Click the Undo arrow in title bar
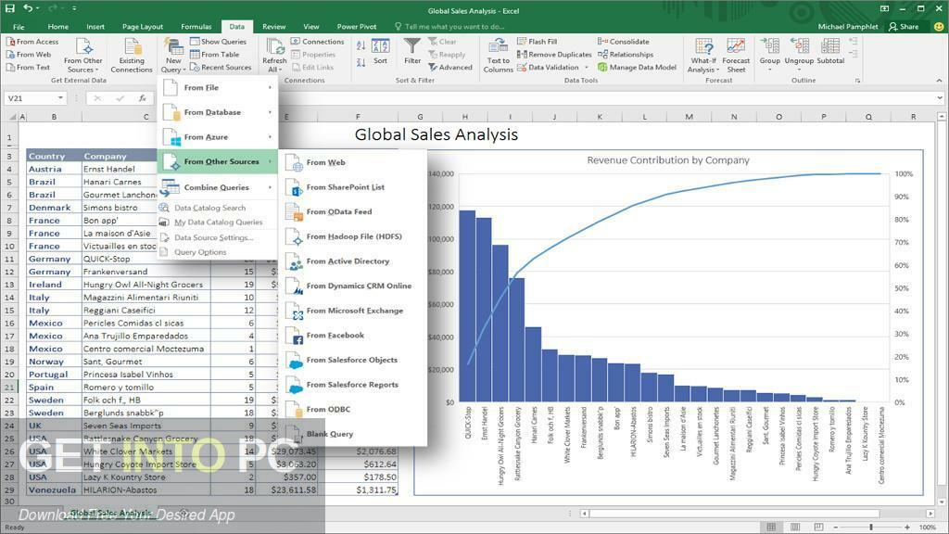This screenshot has width=949, height=534. pos(28,8)
